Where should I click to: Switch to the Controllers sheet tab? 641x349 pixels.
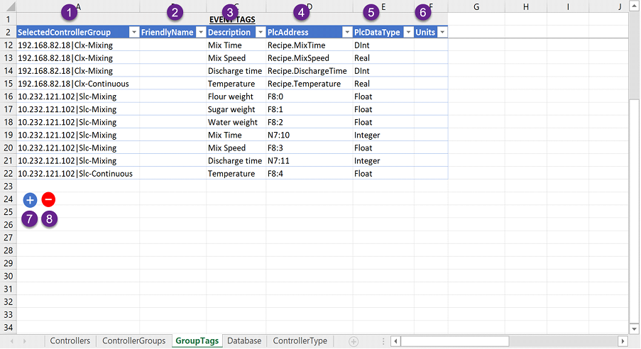pyautogui.click(x=70, y=341)
